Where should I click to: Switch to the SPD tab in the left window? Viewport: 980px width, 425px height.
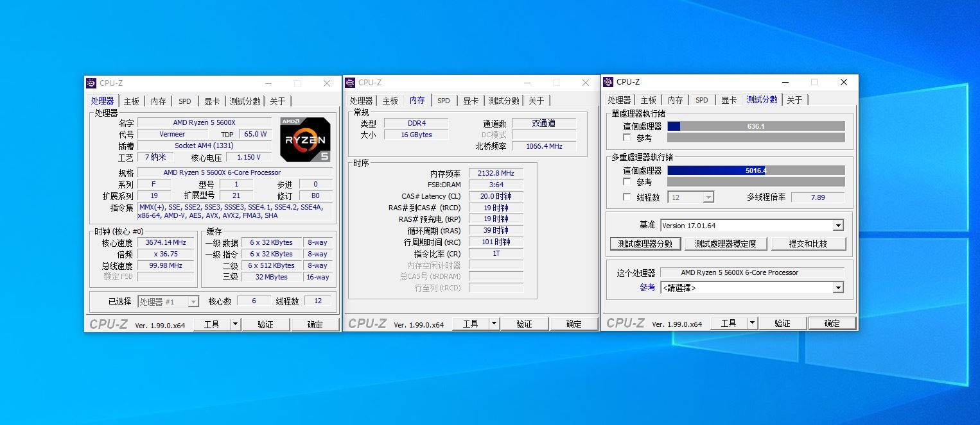184,101
